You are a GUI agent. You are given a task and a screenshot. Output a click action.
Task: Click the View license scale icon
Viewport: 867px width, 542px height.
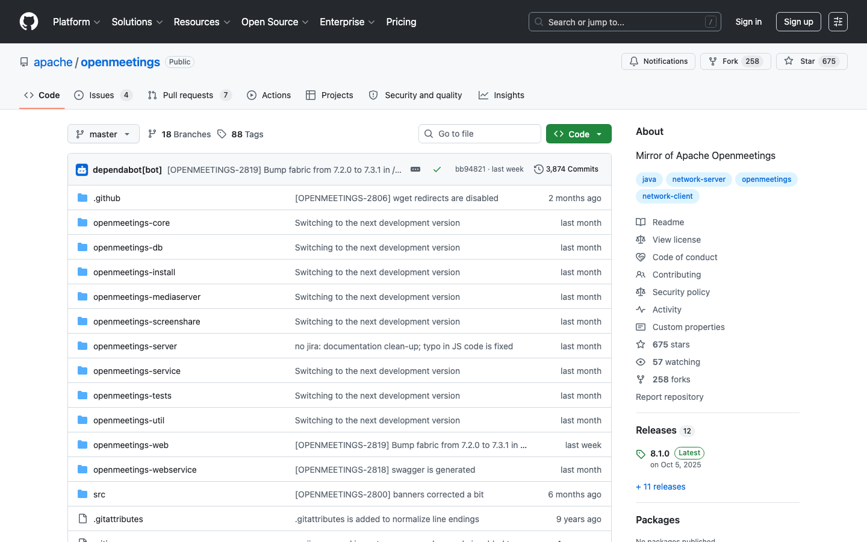641,240
